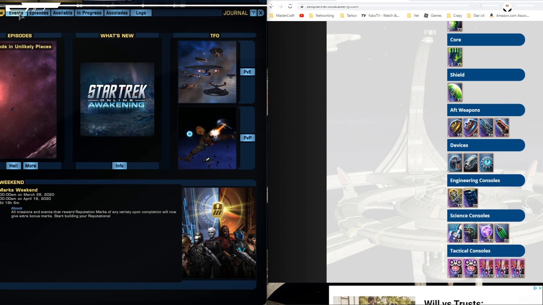Select the fourth Tactical Consoles icon

(501, 268)
